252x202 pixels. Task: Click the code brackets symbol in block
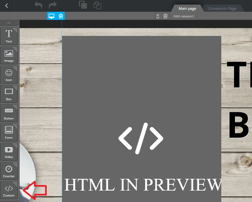(141, 138)
